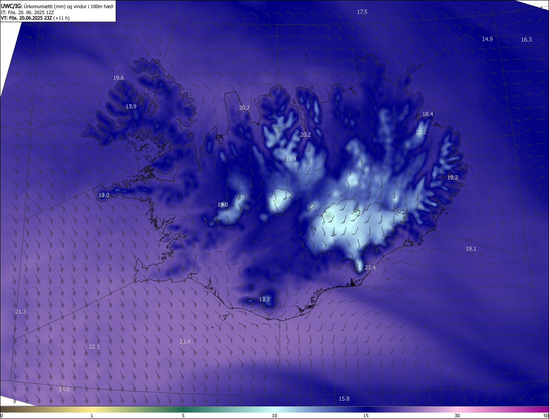Select the 24.0 value label
Screen dimensions: 549x419
coord(63,389)
